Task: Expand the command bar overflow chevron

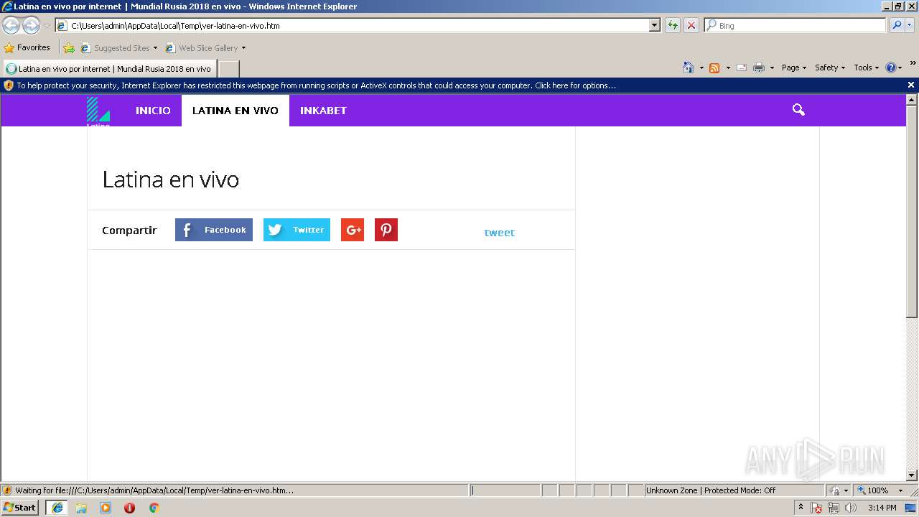Action: point(913,63)
